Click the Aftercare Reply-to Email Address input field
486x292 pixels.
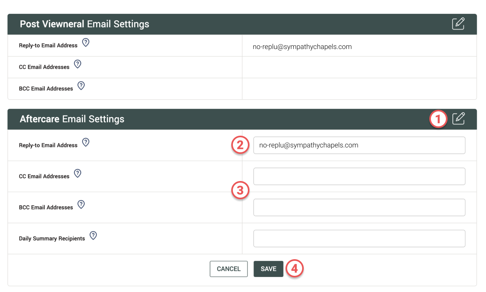359,145
